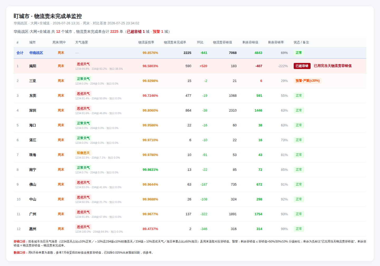Select the 珠海 city name
Image resolution: width=380 pixels, height=266 pixels.
pos(33,155)
